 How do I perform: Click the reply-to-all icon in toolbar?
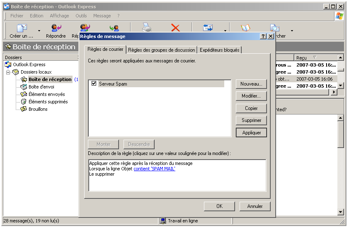(x=85, y=28)
